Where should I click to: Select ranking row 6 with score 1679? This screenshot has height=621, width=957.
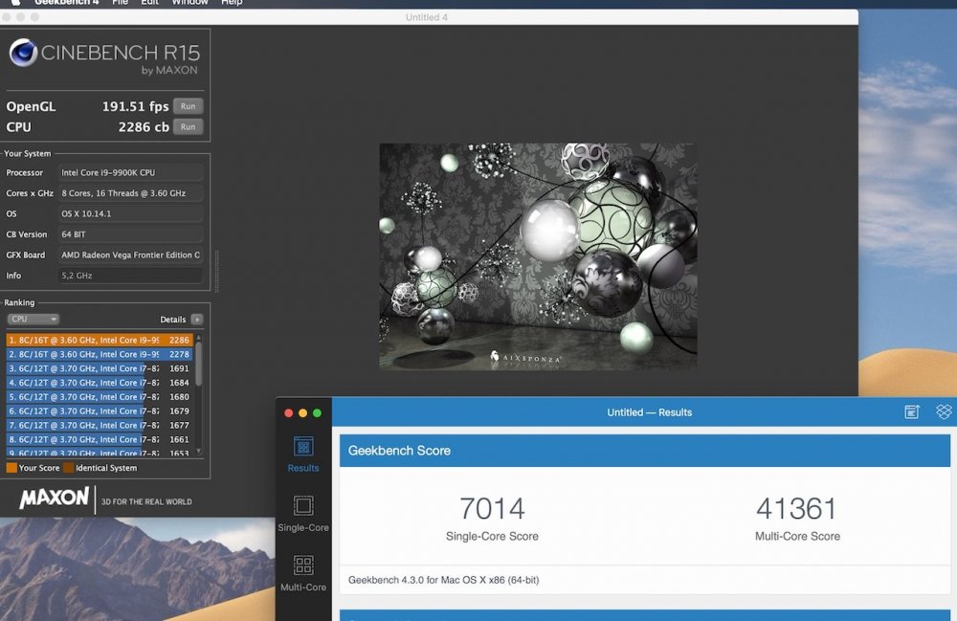click(100, 411)
